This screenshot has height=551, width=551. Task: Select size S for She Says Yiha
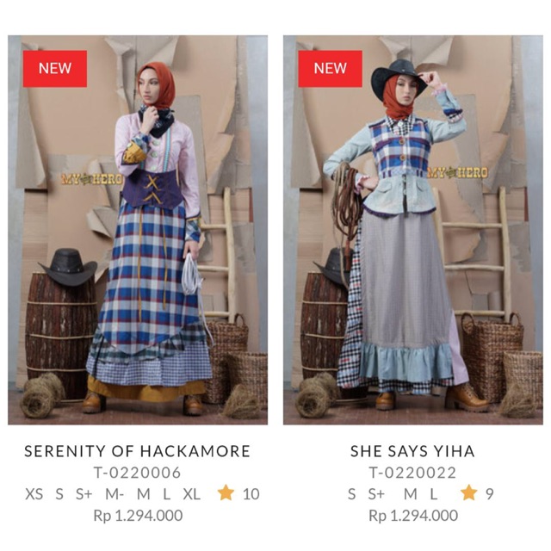351,494
